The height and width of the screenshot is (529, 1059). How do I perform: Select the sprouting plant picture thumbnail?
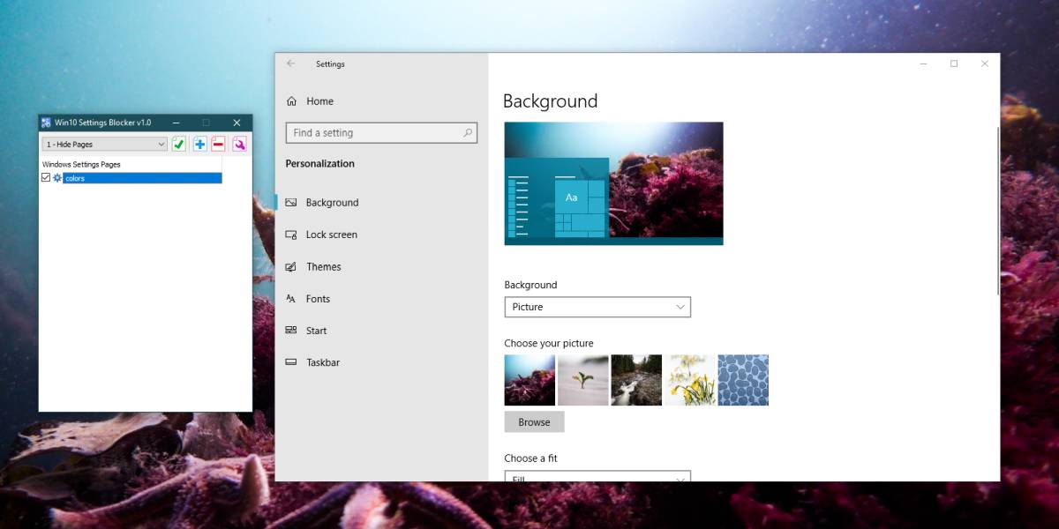click(x=583, y=380)
